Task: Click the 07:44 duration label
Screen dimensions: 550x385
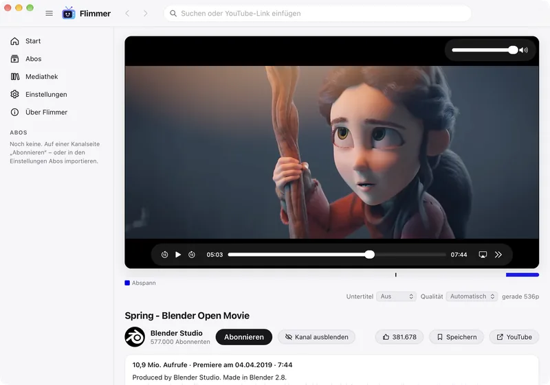Action: click(x=459, y=255)
